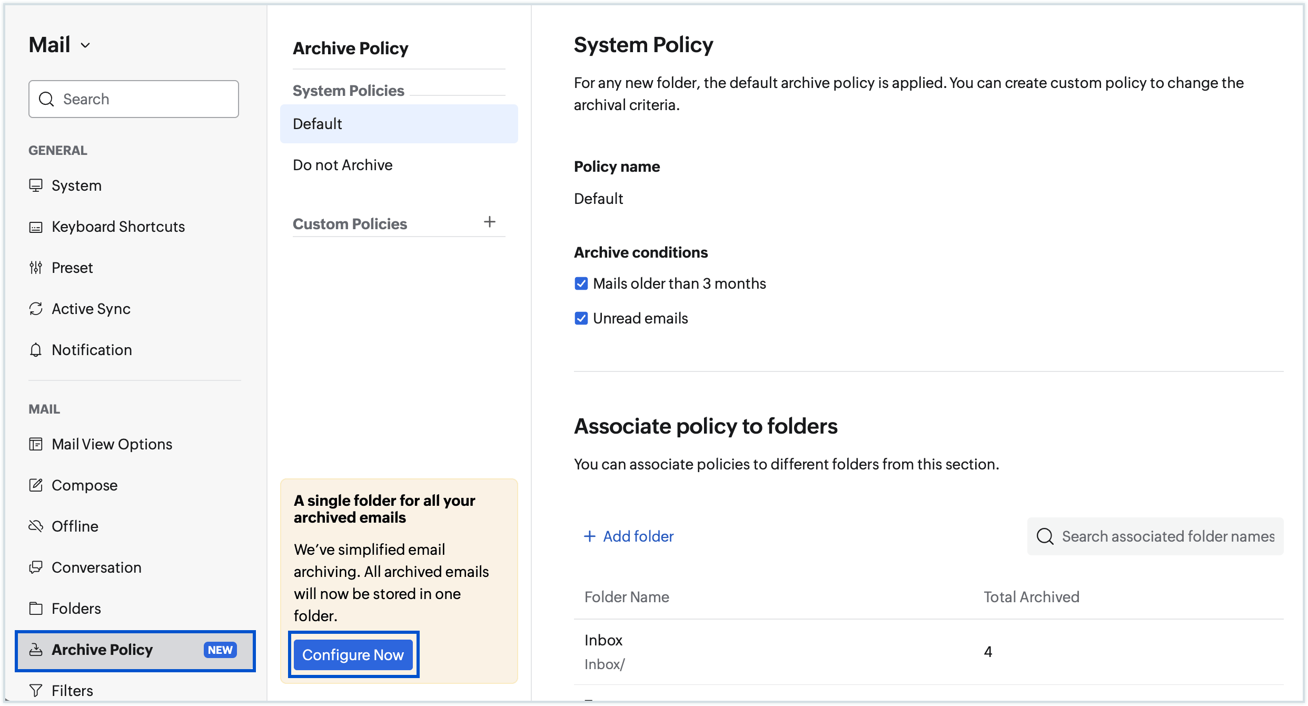Click the magnifier icon in settings search
The width and height of the screenshot is (1308, 706).
click(47, 99)
